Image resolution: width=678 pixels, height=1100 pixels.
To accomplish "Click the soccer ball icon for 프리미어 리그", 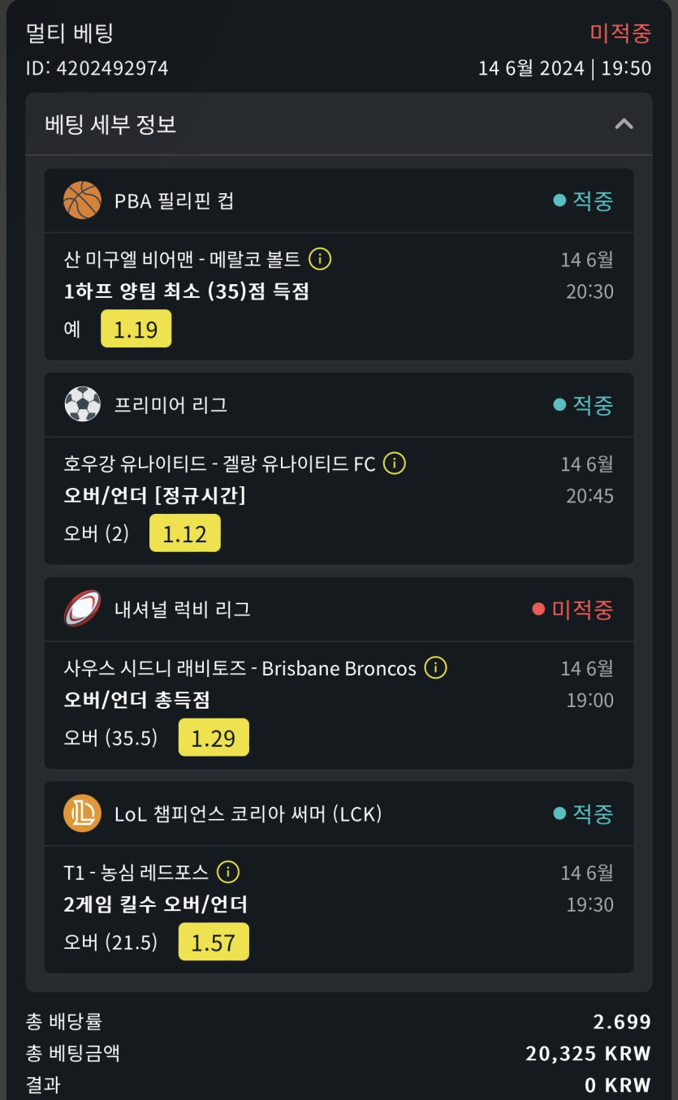I will tap(82, 404).
